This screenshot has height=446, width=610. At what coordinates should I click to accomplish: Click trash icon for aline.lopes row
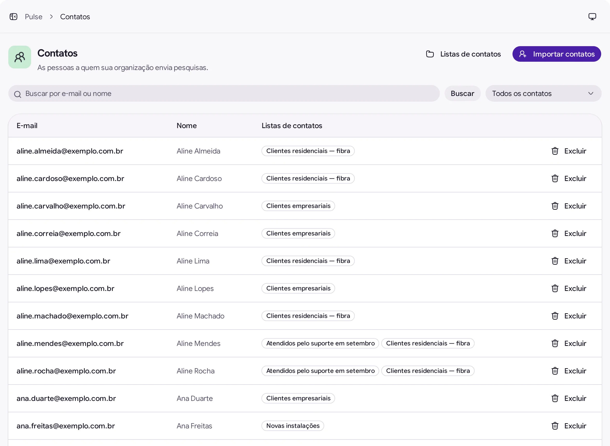pos(555,288)
